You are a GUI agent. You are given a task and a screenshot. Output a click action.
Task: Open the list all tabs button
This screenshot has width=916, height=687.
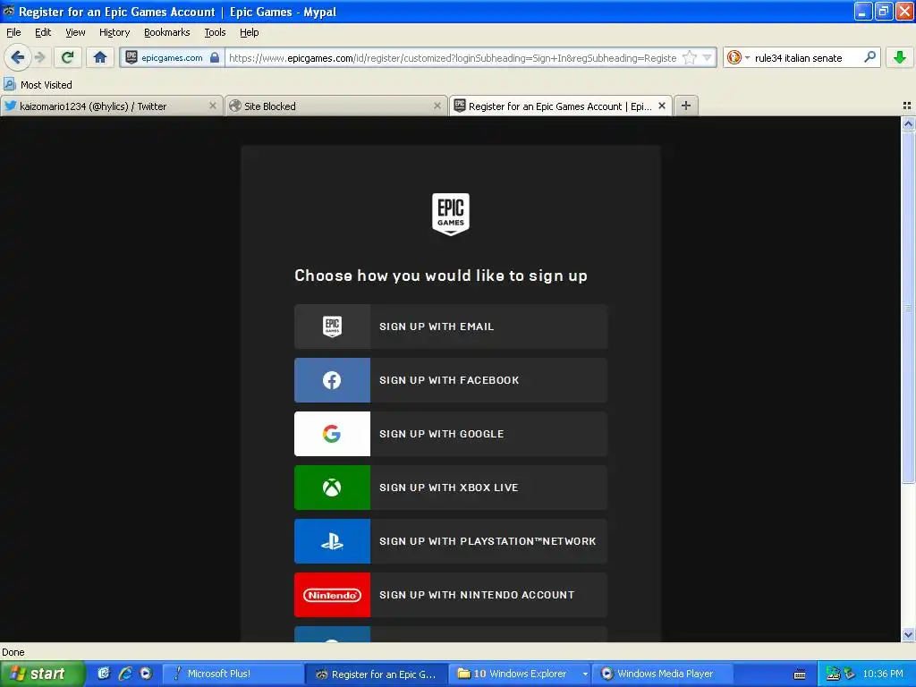pyautogui.click(x=907, y=106)
